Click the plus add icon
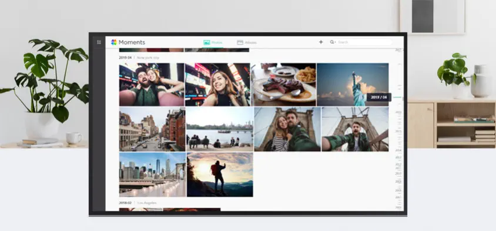 (x=321, y=42)
